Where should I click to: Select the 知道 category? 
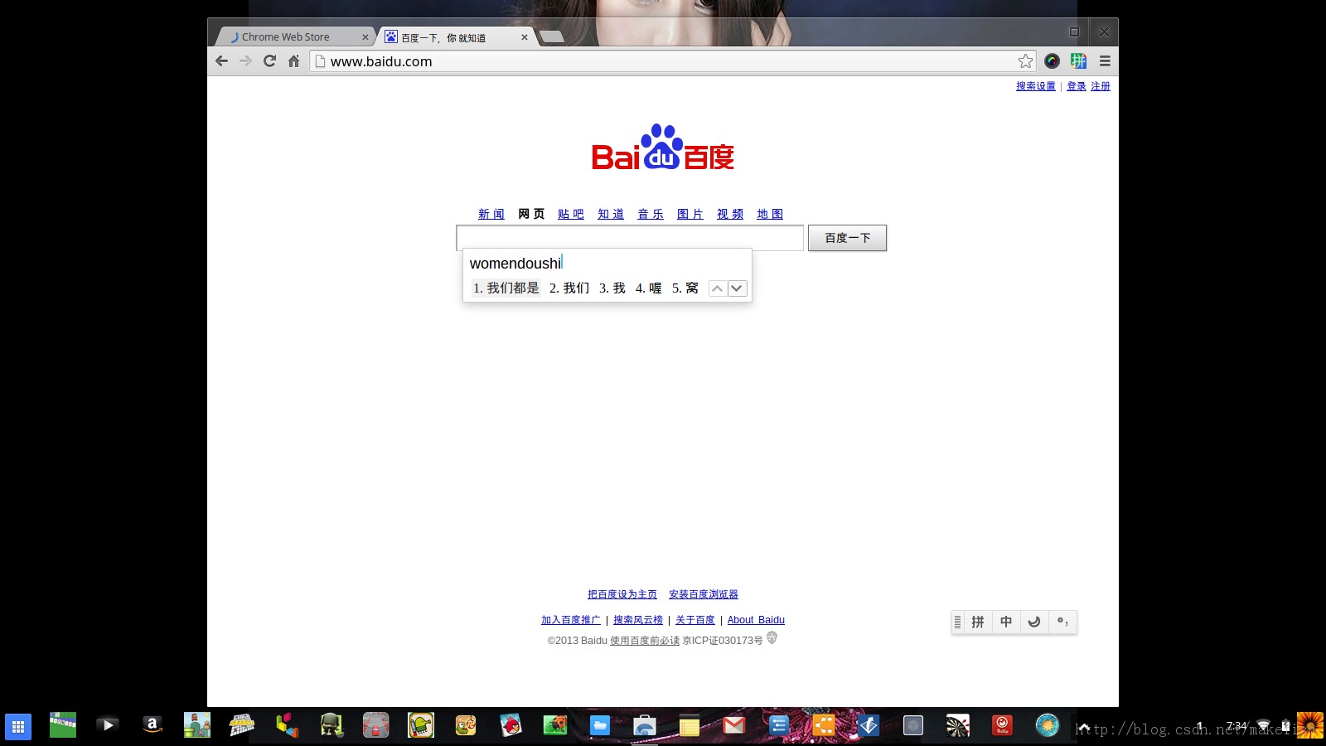coord(611,214)
